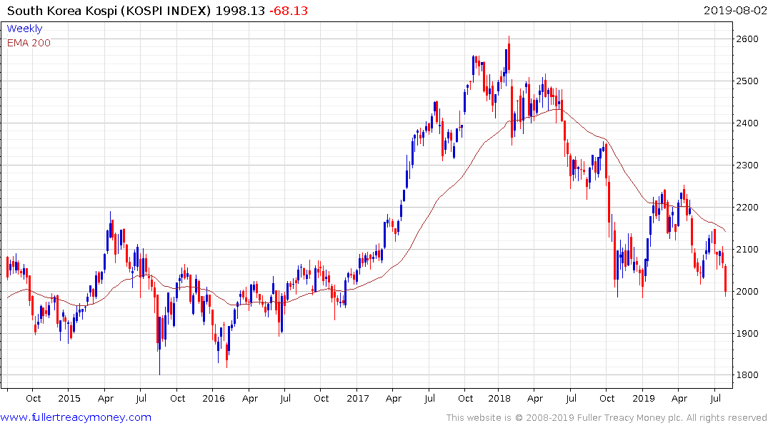The image size is (768, 428).
Task: Click the '2017' year label on time axis
Action: (x=357, y=398)
